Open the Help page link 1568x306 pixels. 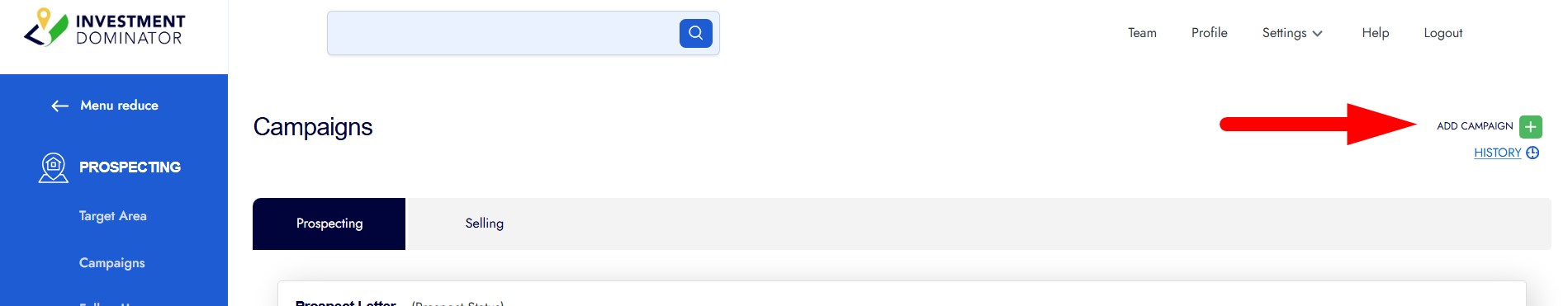1376,33
